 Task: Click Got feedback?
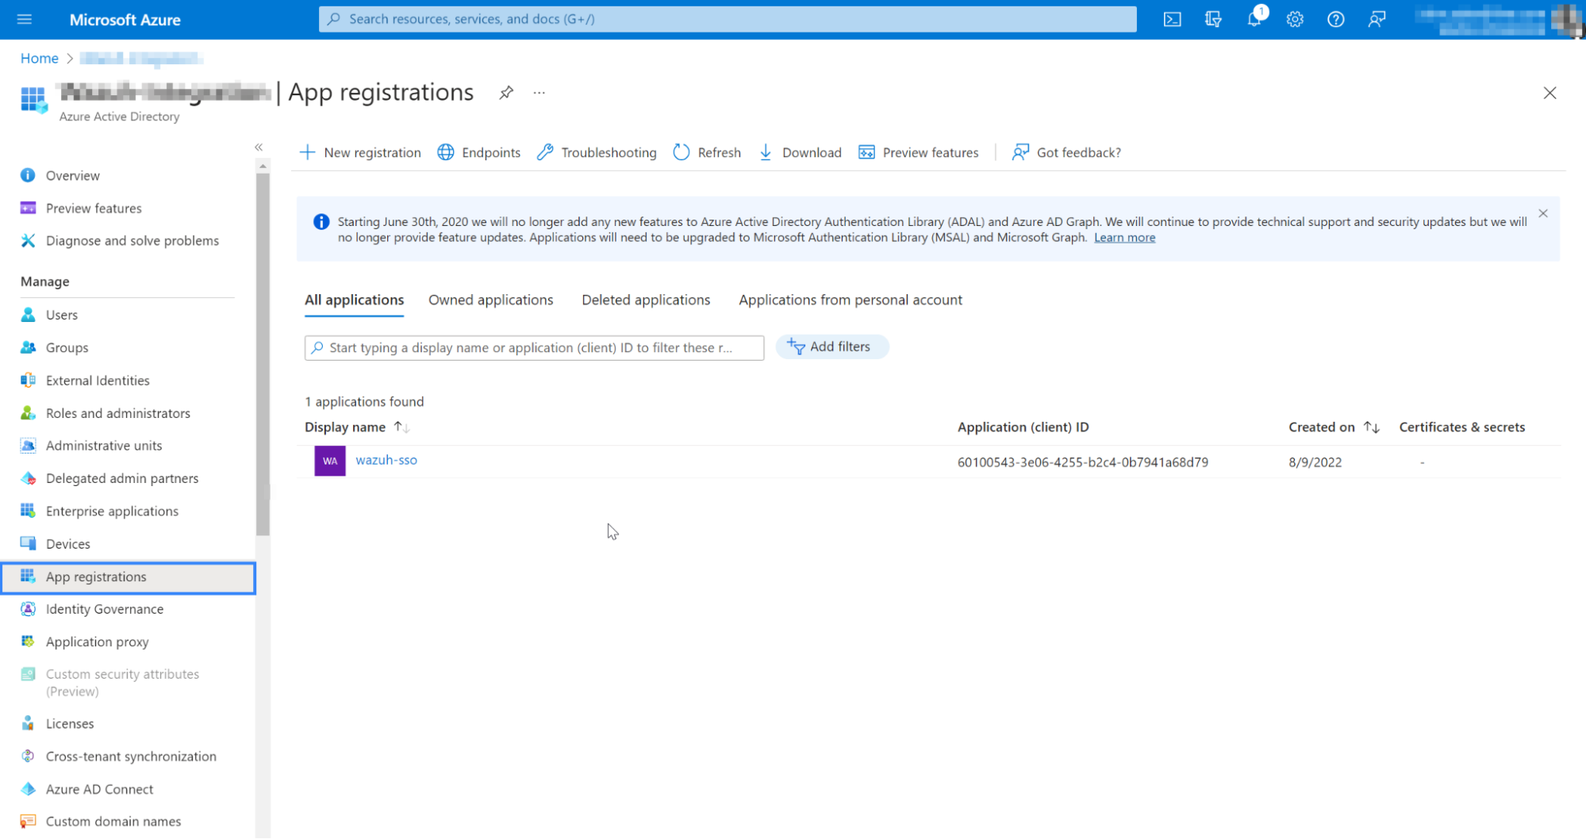coord(1066,152)
